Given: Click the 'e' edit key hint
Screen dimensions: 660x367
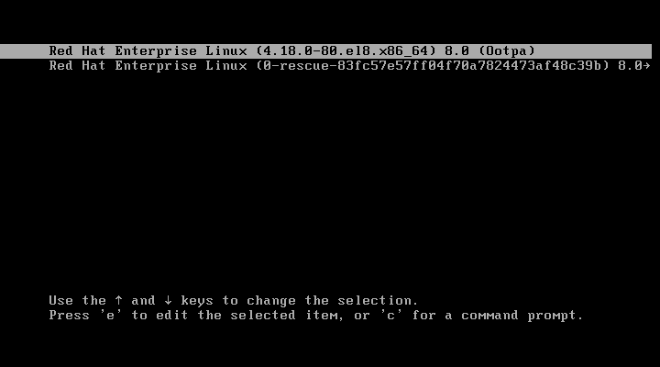Looking at the screenshot, I should tap(110, 316).
